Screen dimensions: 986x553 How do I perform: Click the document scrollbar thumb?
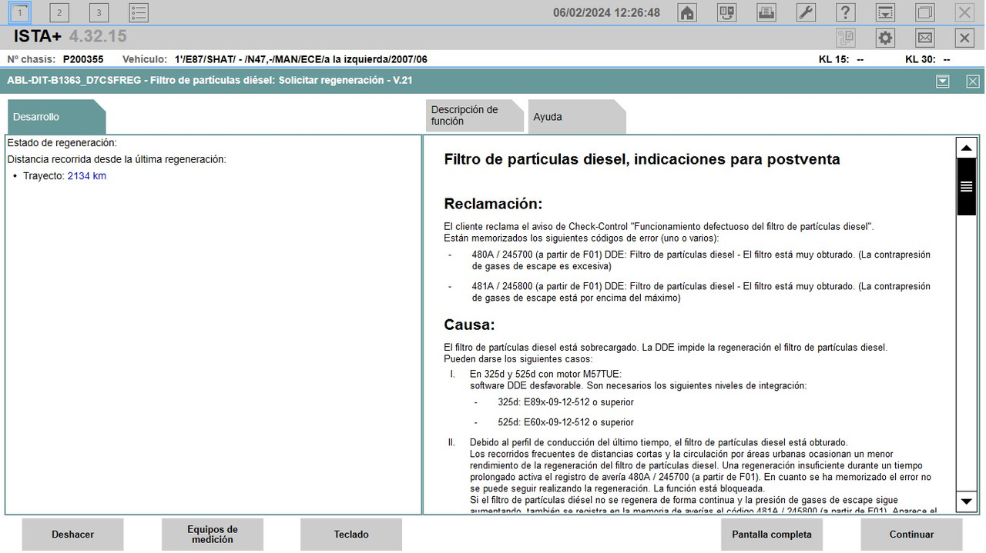click(966, 186)
